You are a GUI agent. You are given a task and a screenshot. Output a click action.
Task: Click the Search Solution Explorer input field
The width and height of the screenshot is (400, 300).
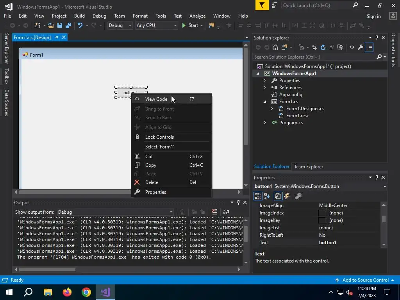(314, 57)
